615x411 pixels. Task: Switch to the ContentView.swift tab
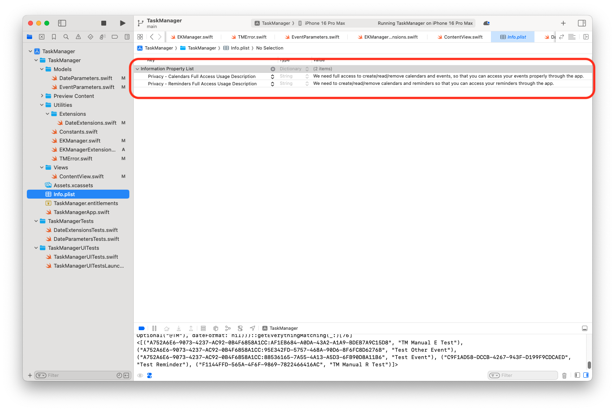460,37
